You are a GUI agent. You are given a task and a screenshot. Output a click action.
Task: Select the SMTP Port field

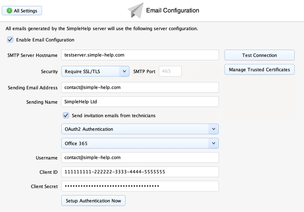click(x=170, y=71)
